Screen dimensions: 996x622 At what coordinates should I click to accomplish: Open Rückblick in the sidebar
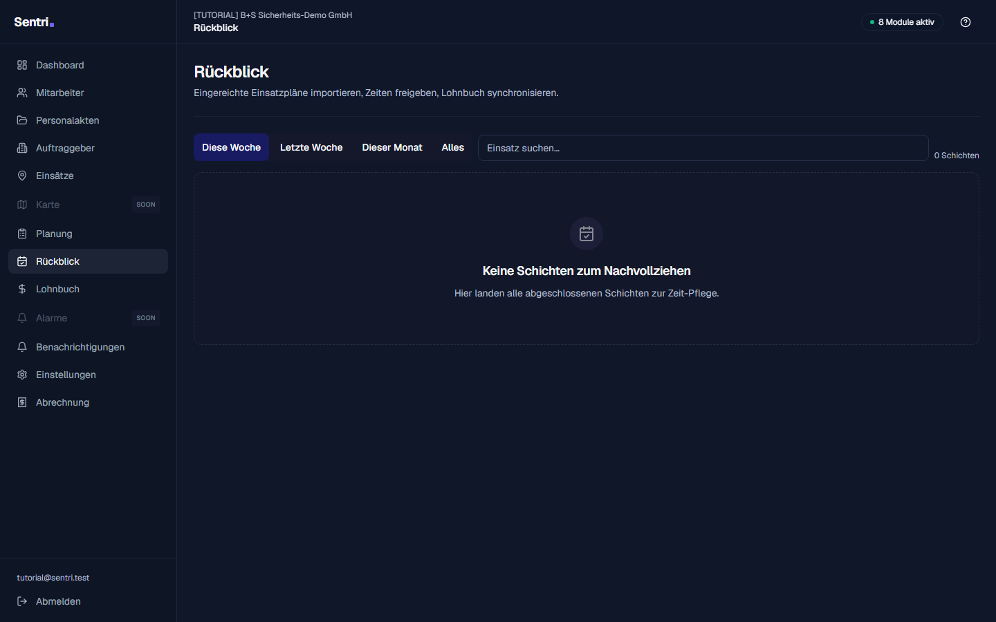pyautogui.click(x=88, y=261)
